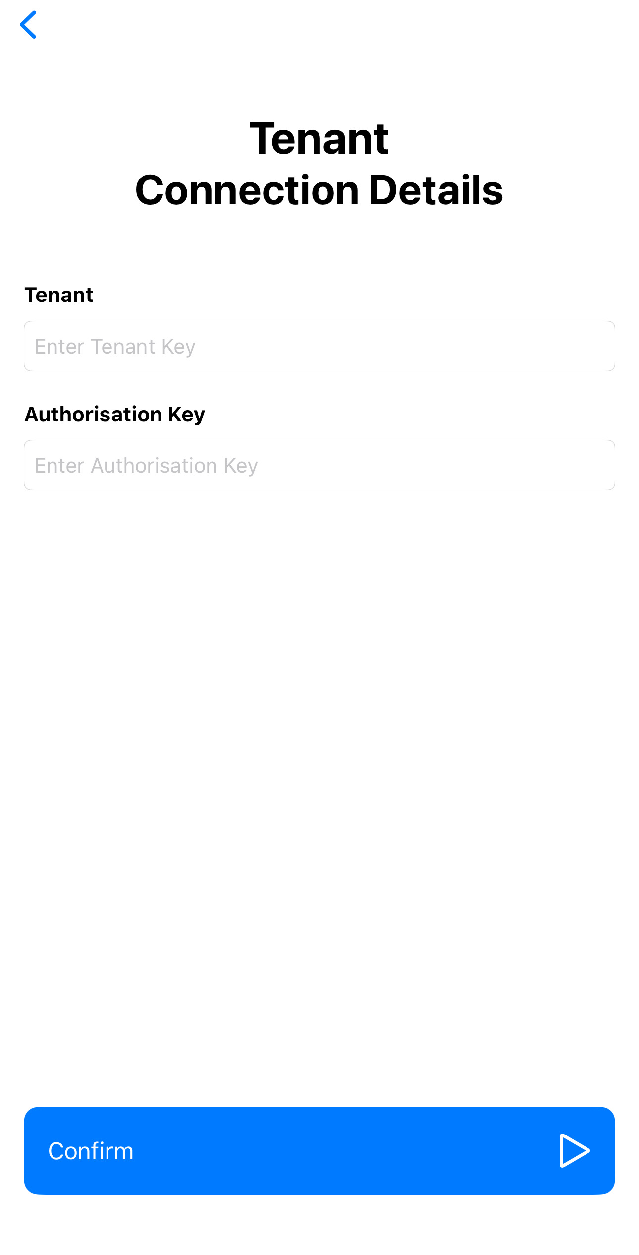Return to previous screen via back chevron
The height and width of the screenshot is (1255, 639).
pos(28,25)
